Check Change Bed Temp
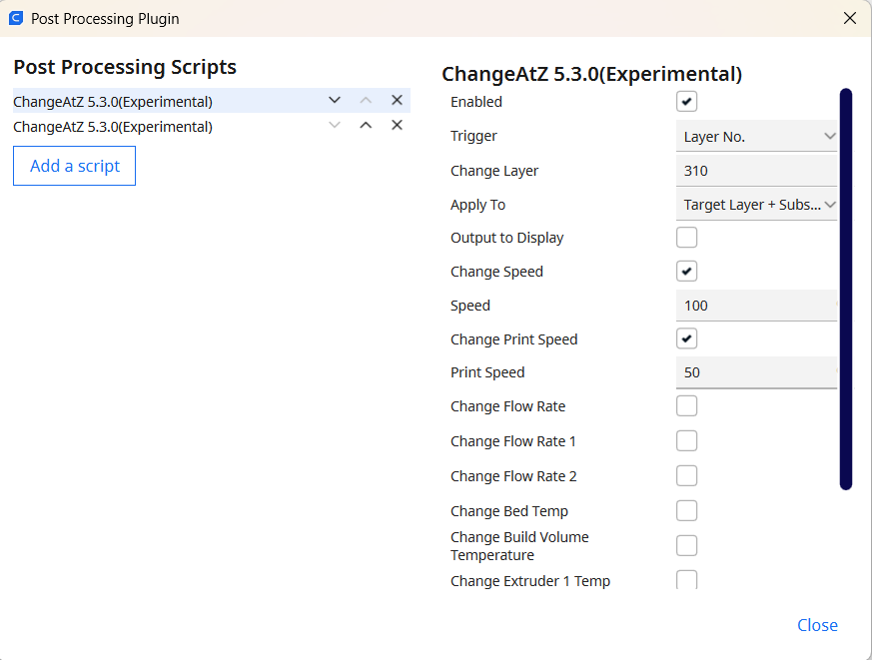 coord(686,510)
